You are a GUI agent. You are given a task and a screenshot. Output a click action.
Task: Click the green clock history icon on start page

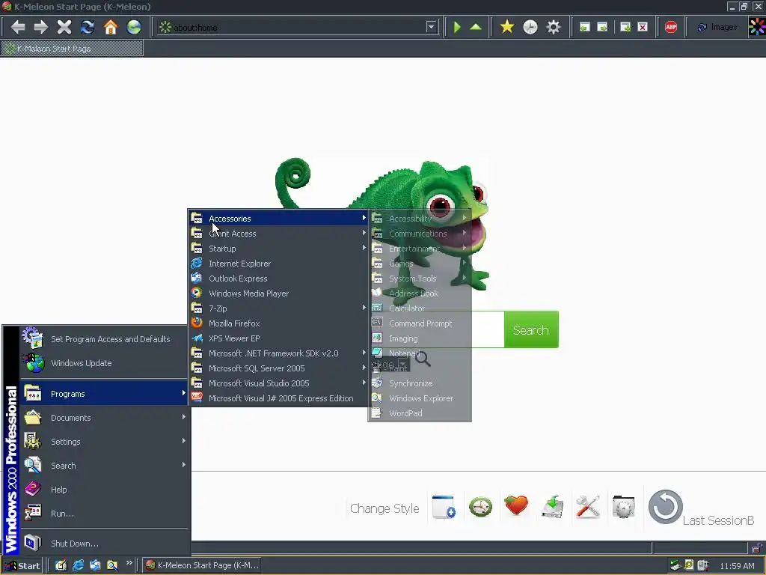pos(481,507)
